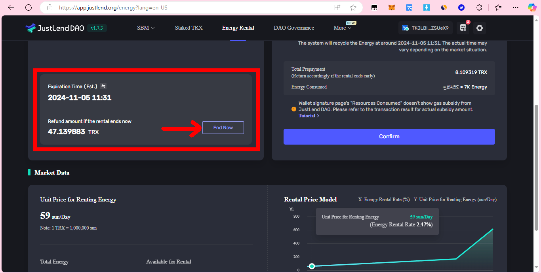This screenshot has height=273, width=541.
Task: Open the browser Extensions puzzle icon
Action: pyautogui.click(x=479, y=8)
